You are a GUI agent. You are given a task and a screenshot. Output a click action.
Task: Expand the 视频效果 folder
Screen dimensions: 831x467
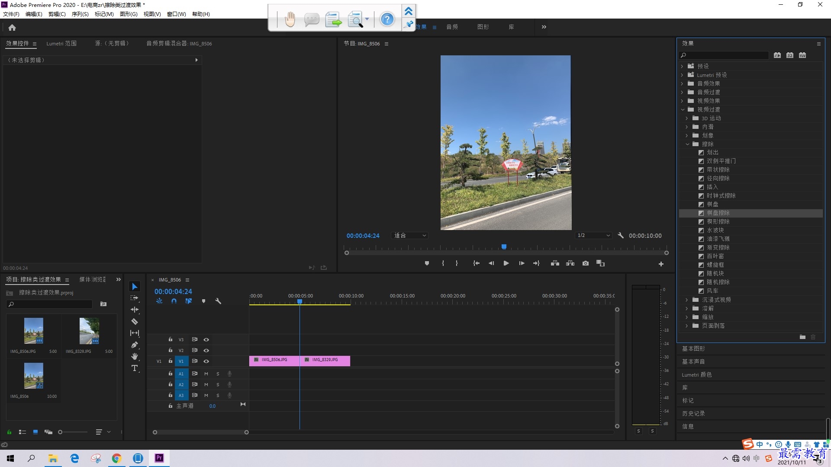[682, 101]
